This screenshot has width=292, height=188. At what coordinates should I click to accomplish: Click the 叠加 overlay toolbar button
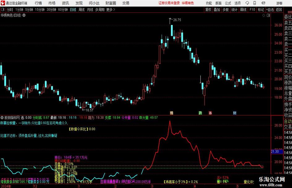[x=217, y=10]
